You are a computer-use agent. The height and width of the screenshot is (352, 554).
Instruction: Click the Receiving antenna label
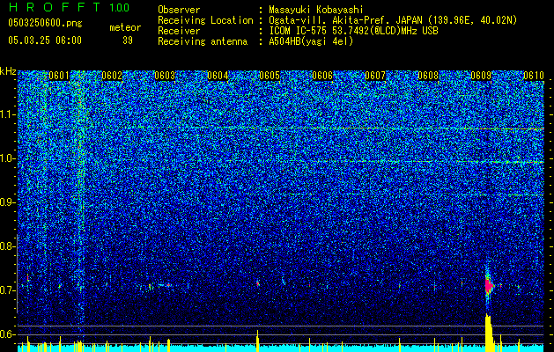pos(203,41)
